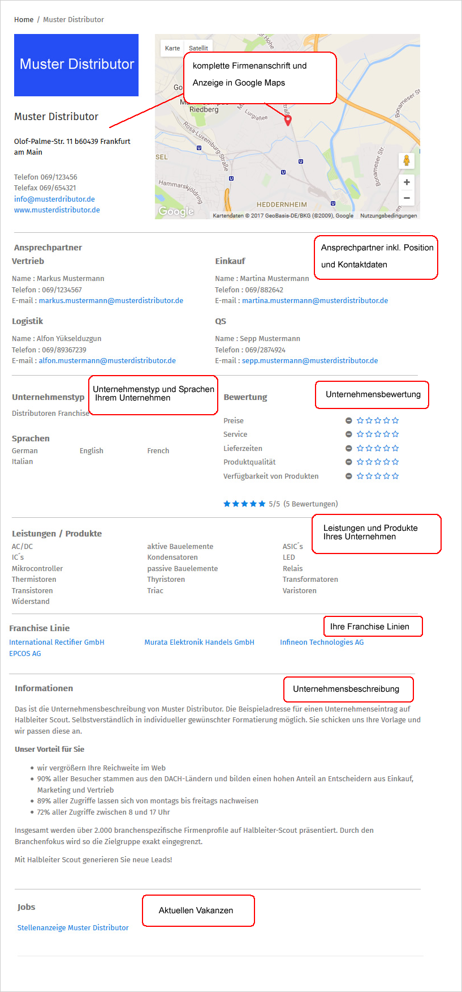Switch map to Satellit view
The image size is (462, 992).
coord(198,48)
